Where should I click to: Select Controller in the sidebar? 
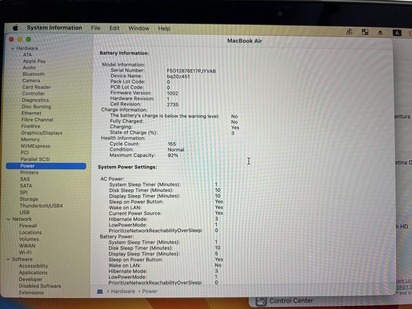pyautogui.click(x=33, y=93)
